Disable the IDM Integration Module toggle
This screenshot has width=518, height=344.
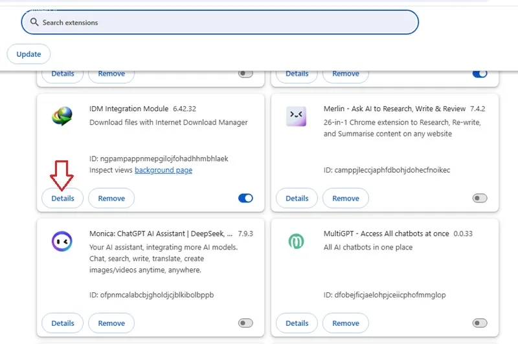point(245,199)
